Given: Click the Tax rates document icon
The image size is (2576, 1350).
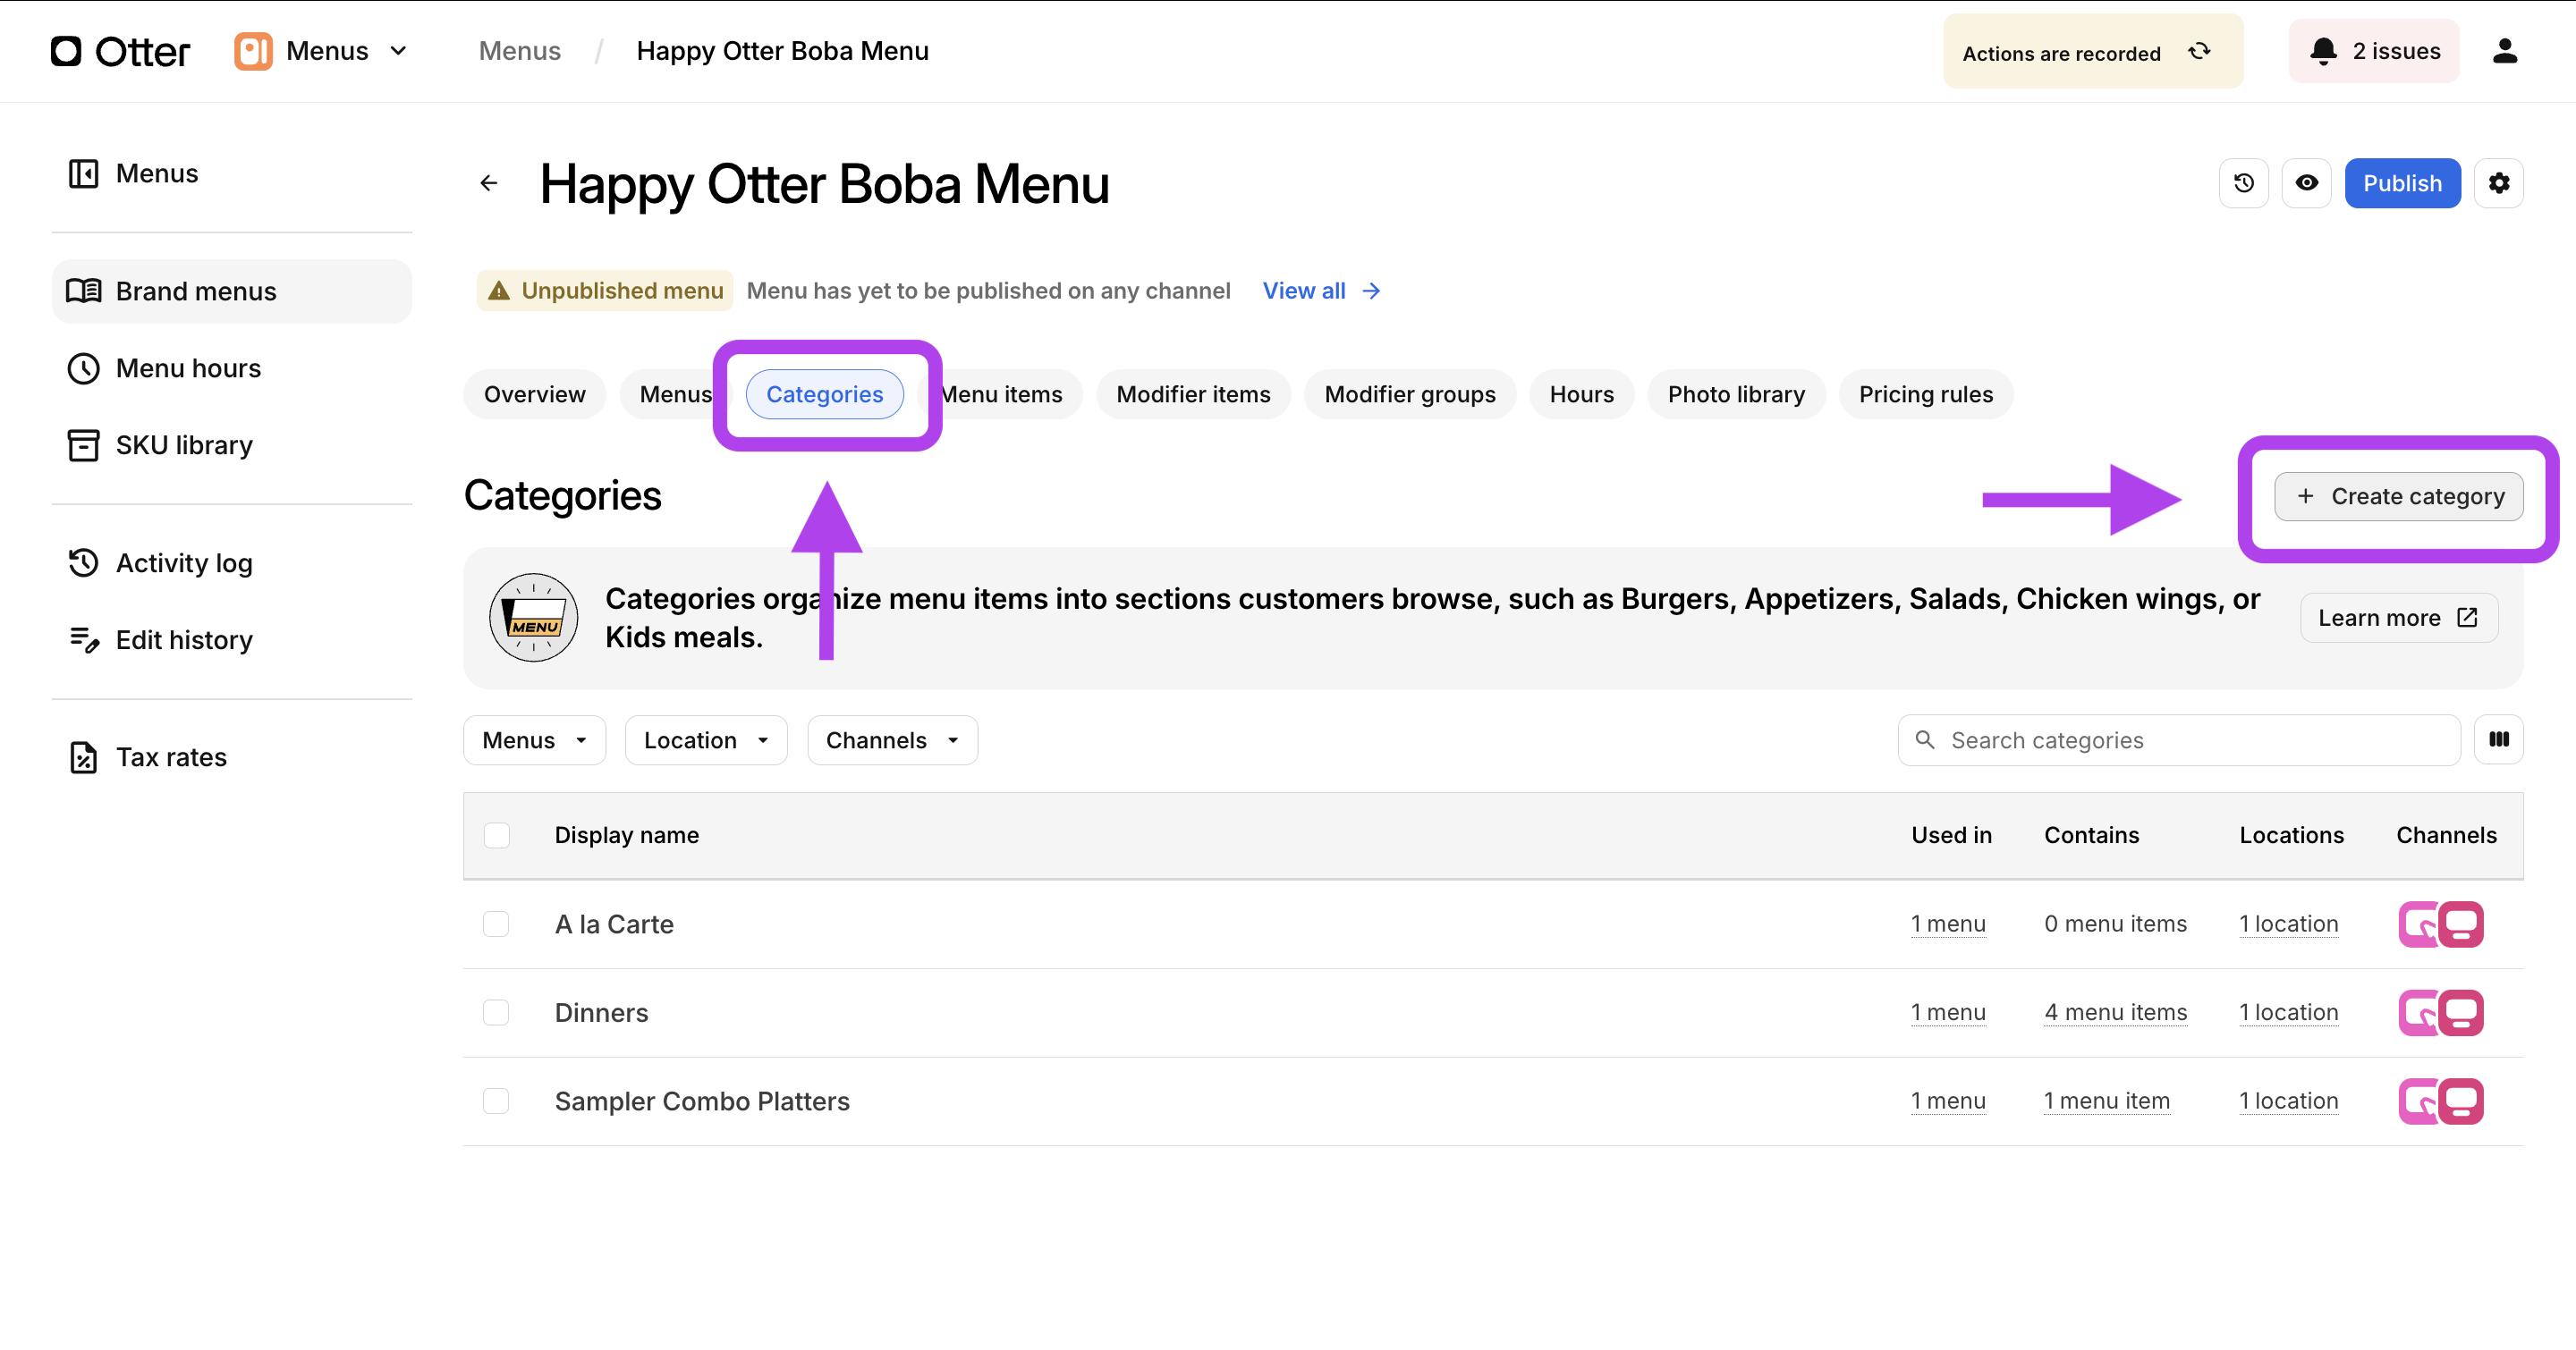Looking at the screenshot, I should pyautogui.click(x=83, y=757).
